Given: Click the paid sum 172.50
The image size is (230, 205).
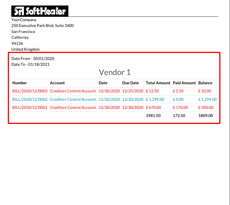Looking at the screenshot, I should click(x=179, y=116).
